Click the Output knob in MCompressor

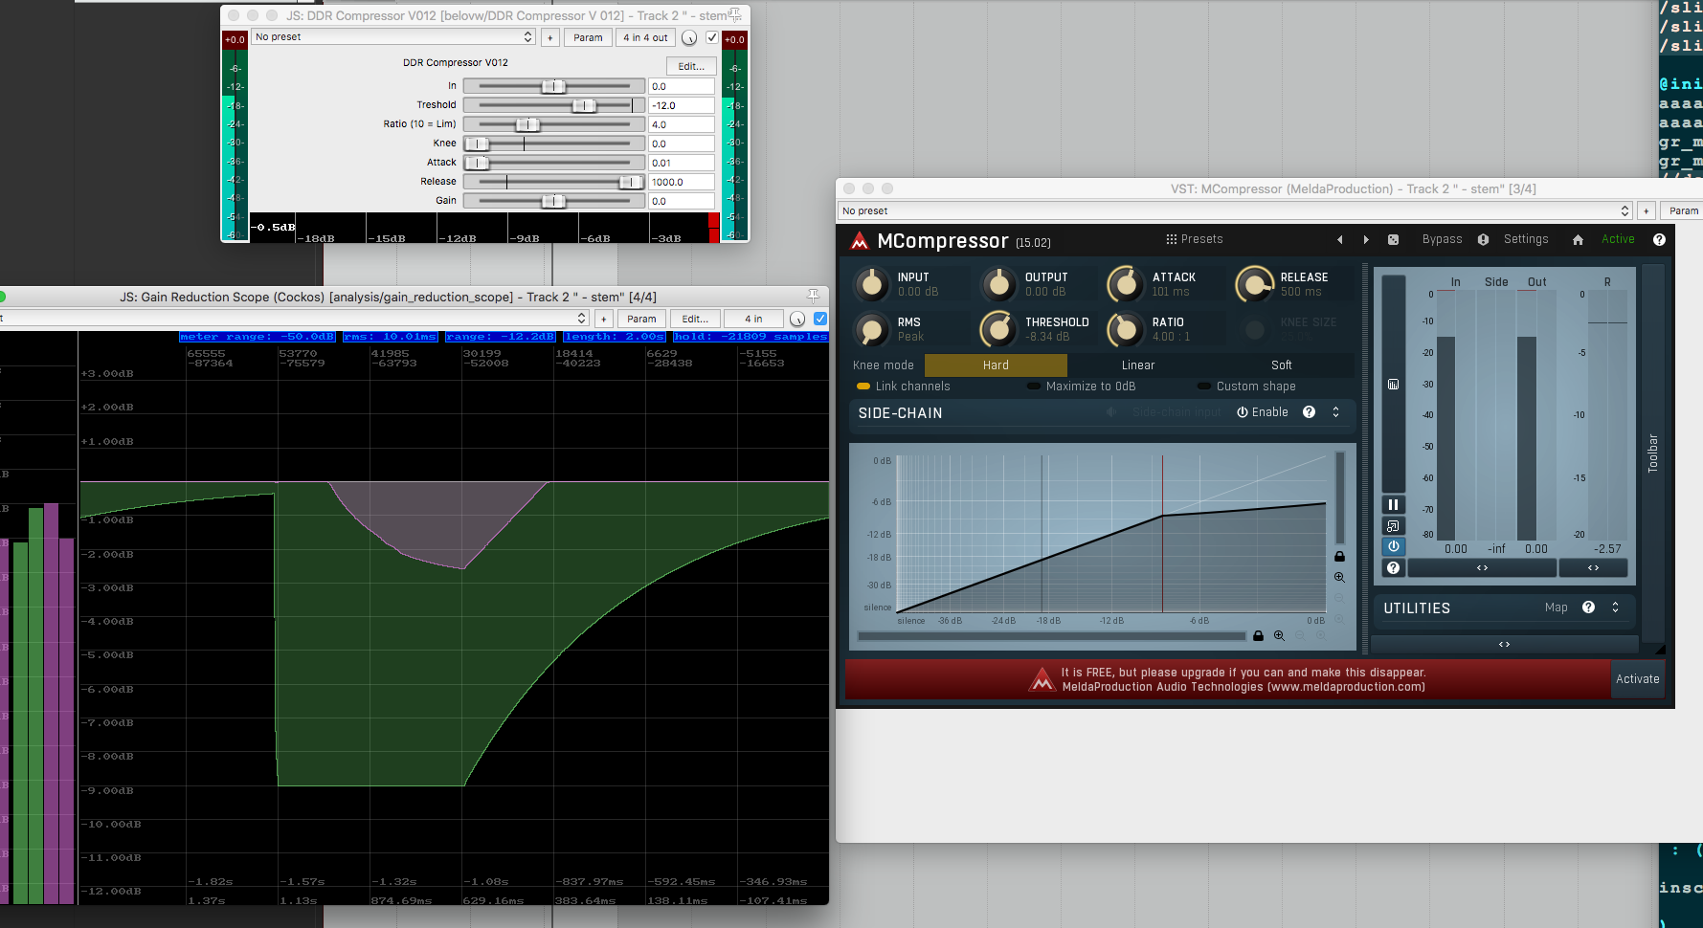(998, 284)
